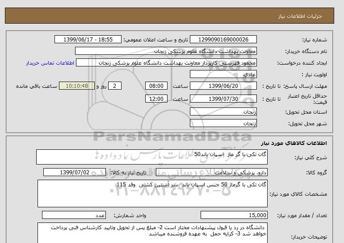Click the validity time field 12:00

tap(156, 99)
